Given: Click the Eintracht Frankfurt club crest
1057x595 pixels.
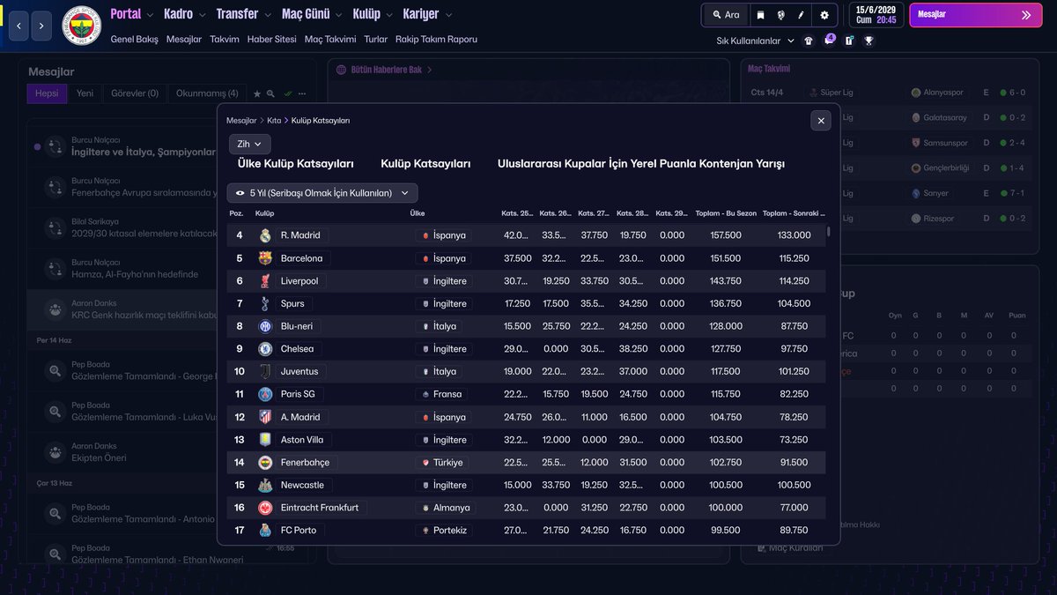Looking at the screenshot, I should click(x=265, y=508).
